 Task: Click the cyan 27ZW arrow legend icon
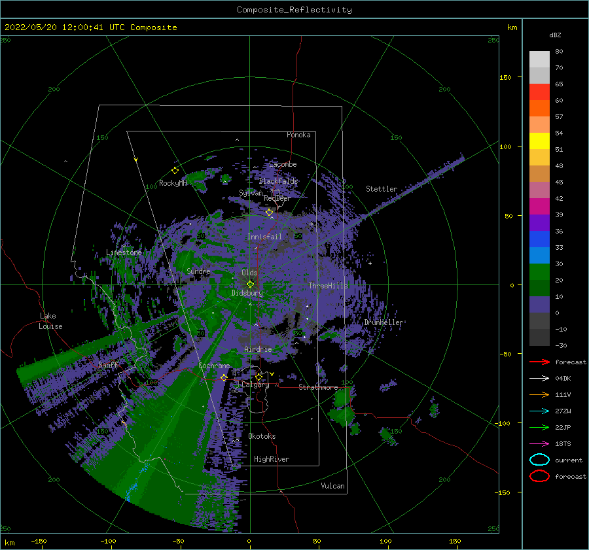[x=539, y=411]
